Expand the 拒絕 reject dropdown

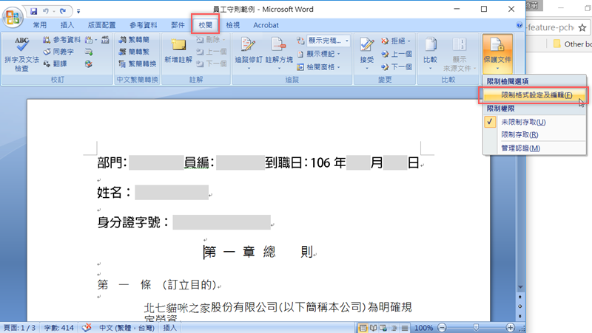coord(409,41)
